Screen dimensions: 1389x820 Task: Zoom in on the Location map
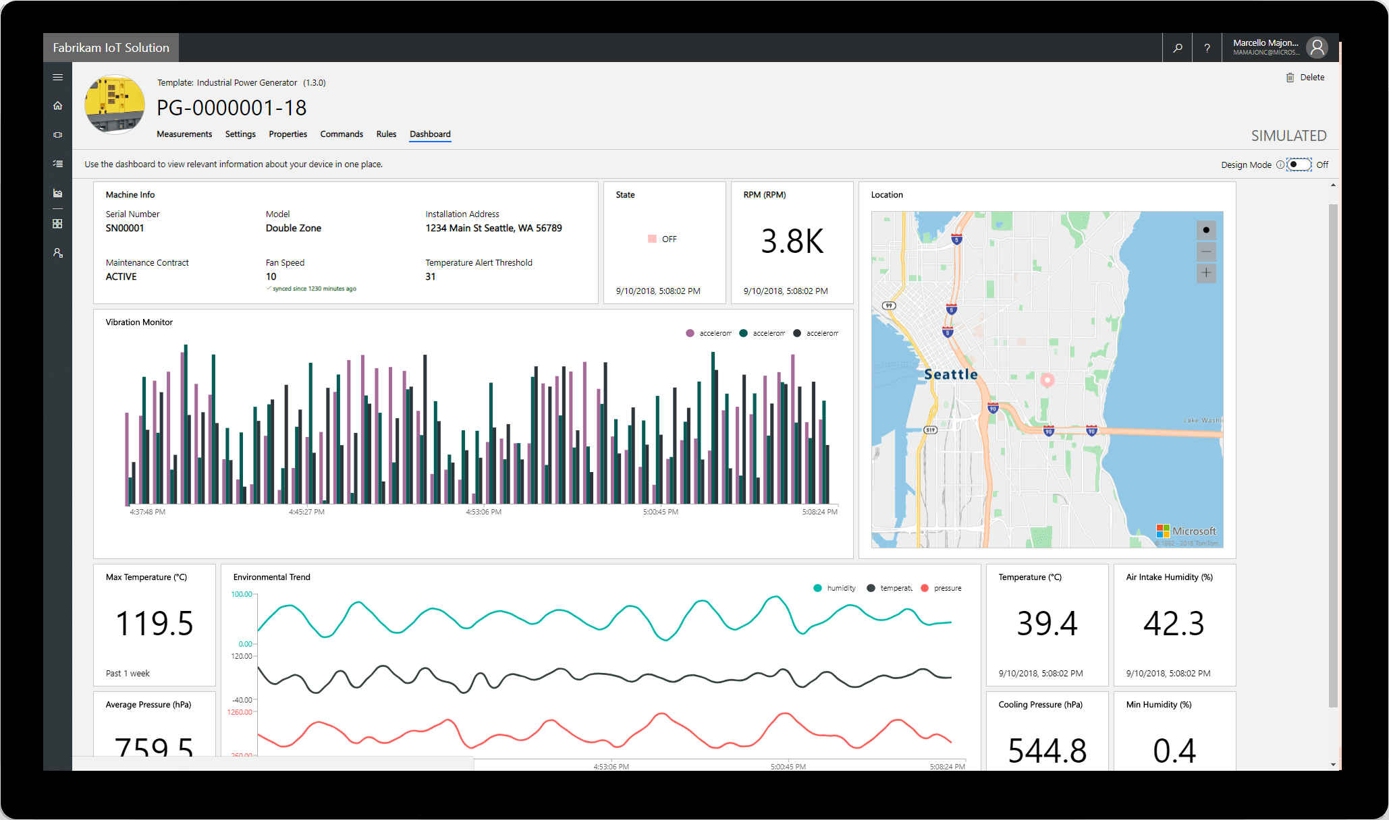(1206, 273)
